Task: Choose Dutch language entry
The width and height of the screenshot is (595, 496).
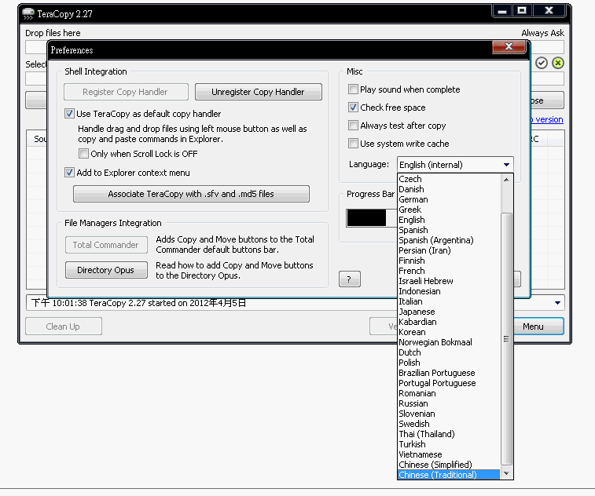Action: click(449, 352)
